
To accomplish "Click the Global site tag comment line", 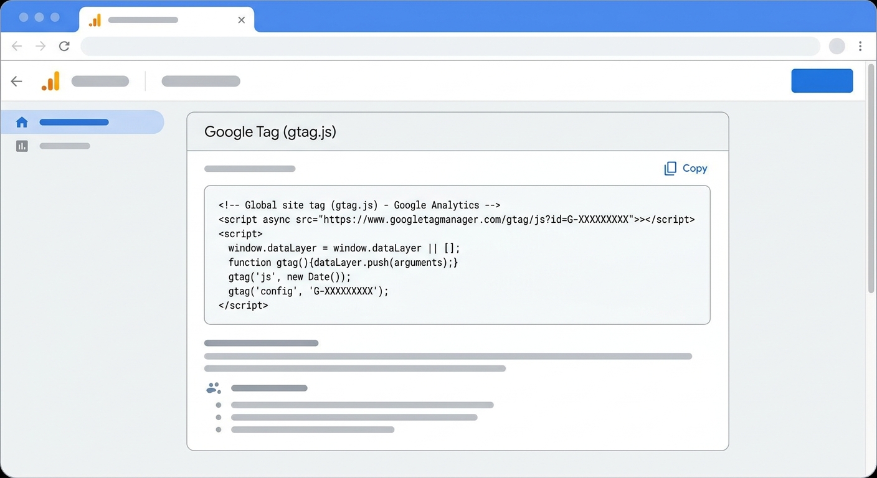I will [359, 205].
